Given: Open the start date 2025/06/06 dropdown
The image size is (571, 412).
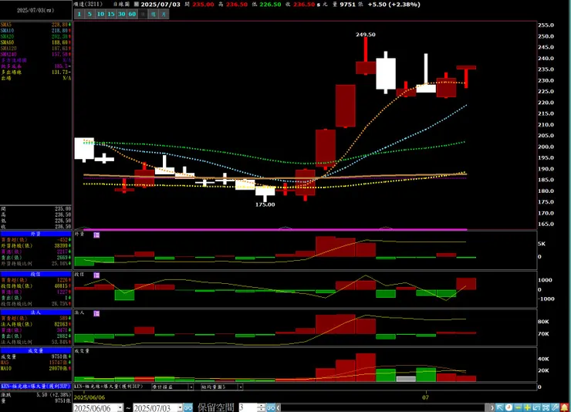Looking at the screenshot, I should pos(120,408).
